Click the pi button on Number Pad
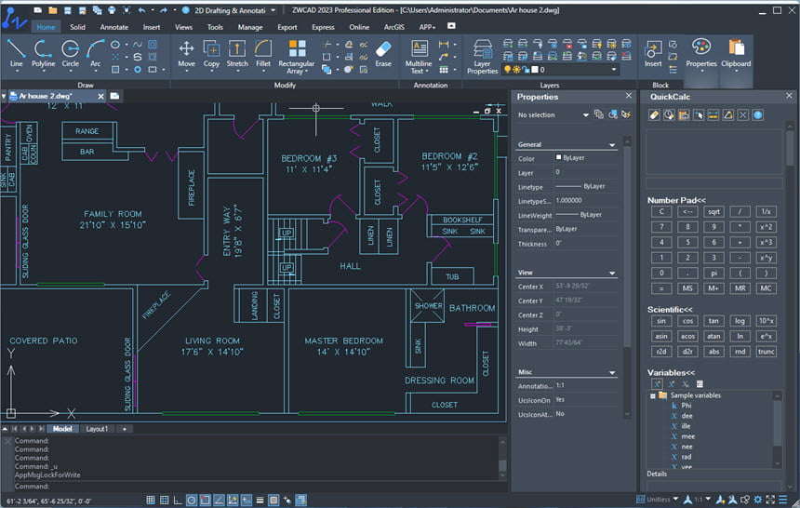Viewport: 800px width, 508px height. (x=713, y=273)
